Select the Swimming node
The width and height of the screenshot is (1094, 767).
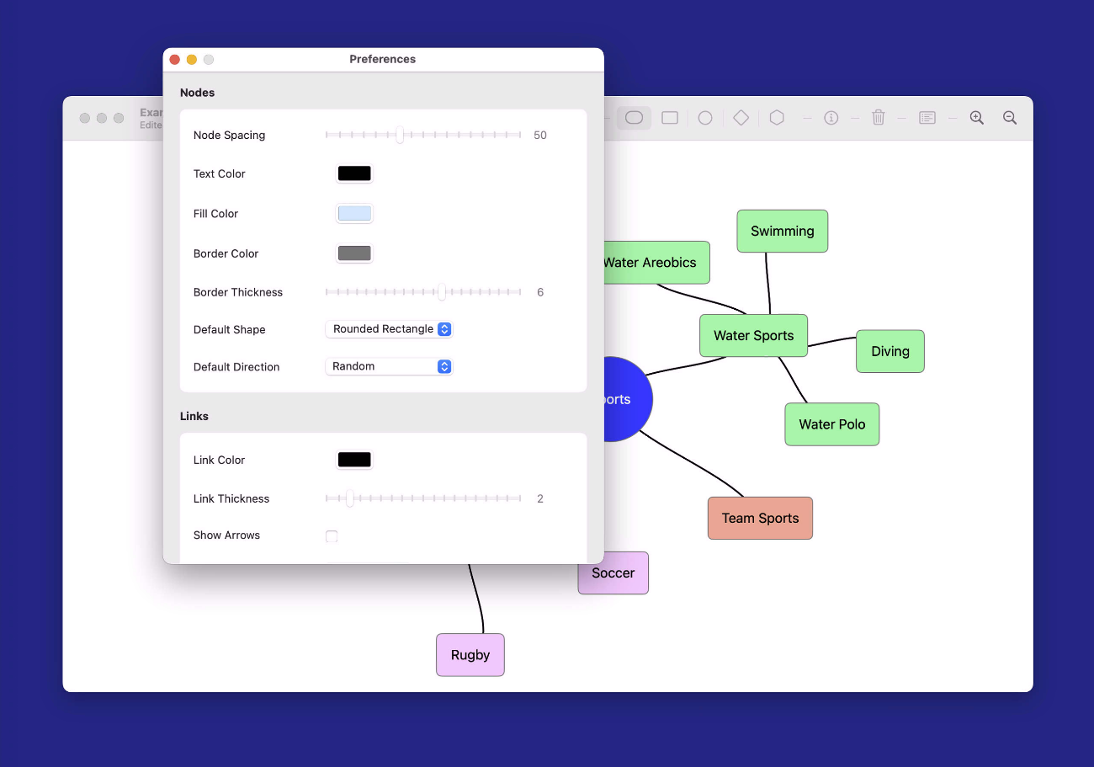tap(782, 231)
